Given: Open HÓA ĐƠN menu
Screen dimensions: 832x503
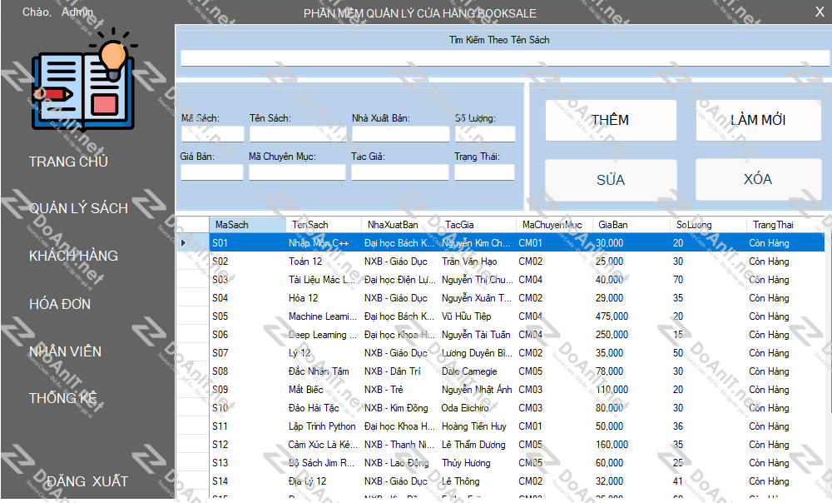Looking at the screenshot, I should [x=60, y=304].
